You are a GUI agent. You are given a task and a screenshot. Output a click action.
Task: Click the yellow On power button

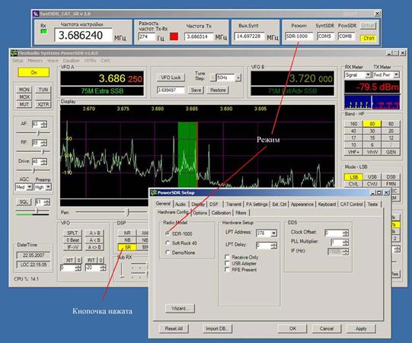[34, 72]
